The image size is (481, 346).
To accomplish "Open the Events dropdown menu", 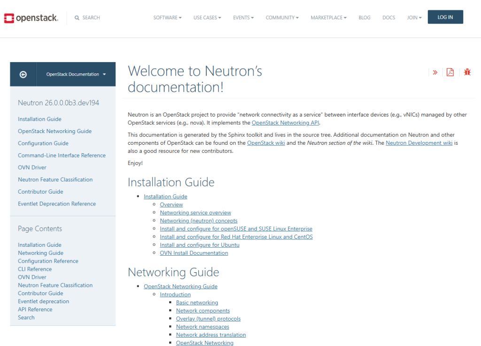I will tap(243, 17).
